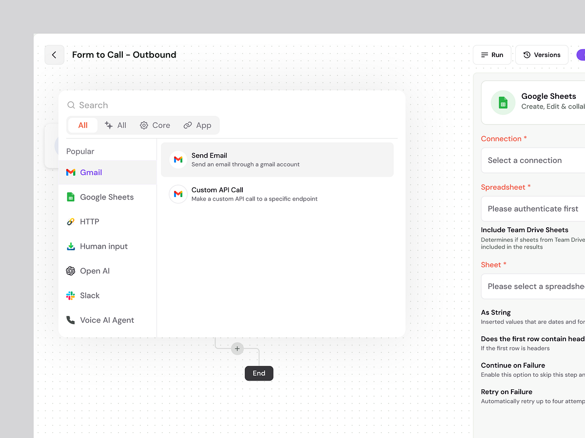Click the As String option label
The height and width of the screenshot is (438, 585).
click(496, 312)
